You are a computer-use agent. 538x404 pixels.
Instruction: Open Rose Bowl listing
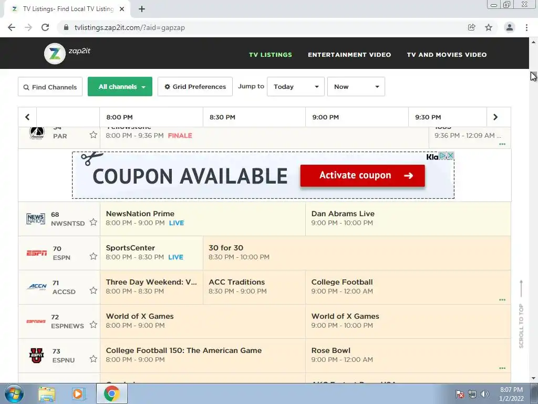[408, 355]
